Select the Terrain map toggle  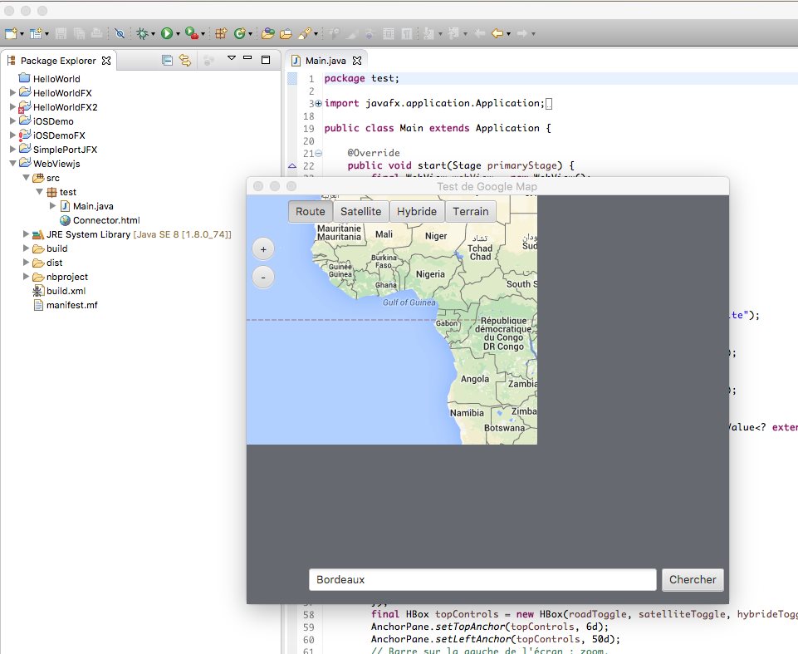[471, 211]
